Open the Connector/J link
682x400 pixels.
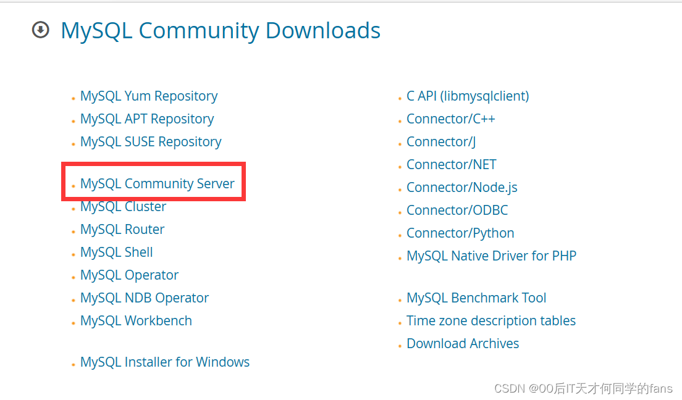[440, 141]
